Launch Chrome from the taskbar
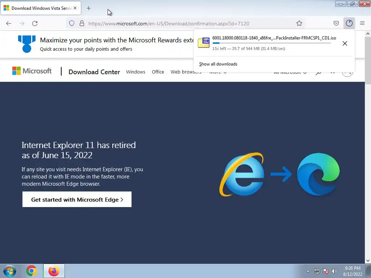This screenshot has height=278, width=371. click(x=31, y=271)
